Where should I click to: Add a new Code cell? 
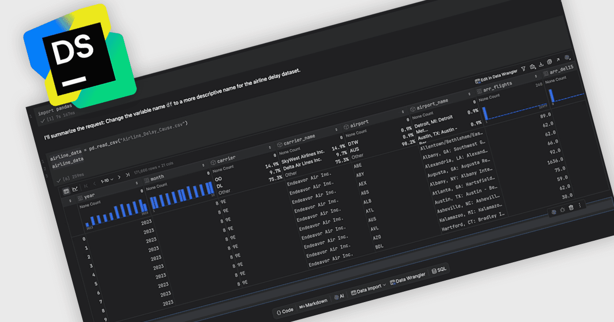pyautogui.click(x=284, y=311)
